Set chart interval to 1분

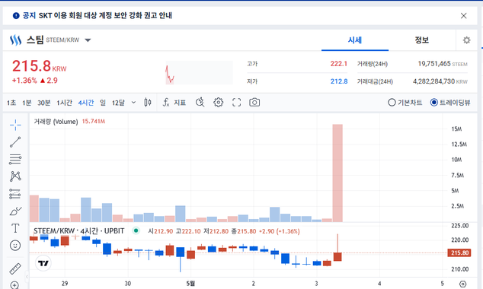tap(27, 103)
